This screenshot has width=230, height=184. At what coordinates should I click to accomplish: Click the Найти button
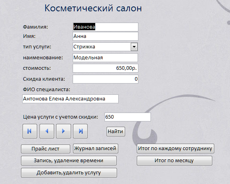point(116,132)
